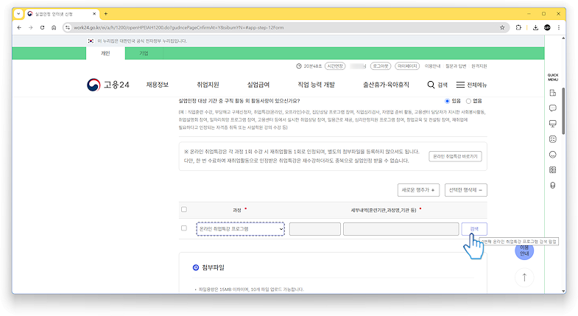Click the checklist square icon in the Quick Menu

[x=552, y=139]
